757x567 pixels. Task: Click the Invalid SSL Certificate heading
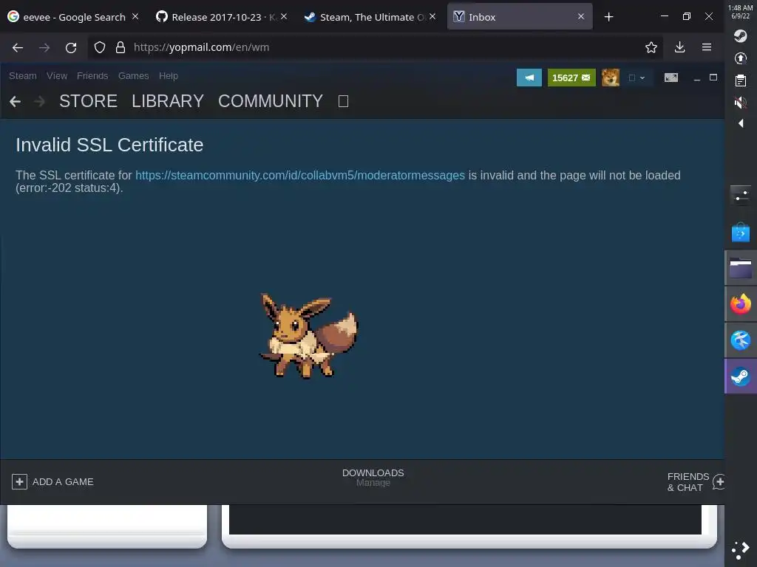(x=109, y=145)
